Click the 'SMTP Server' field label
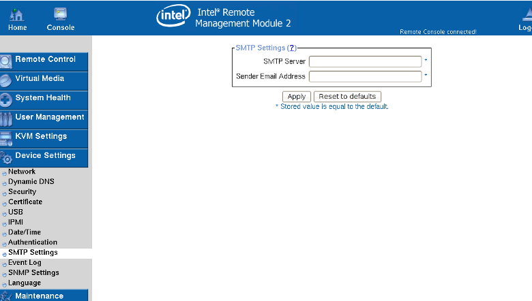 pos(284,61)
